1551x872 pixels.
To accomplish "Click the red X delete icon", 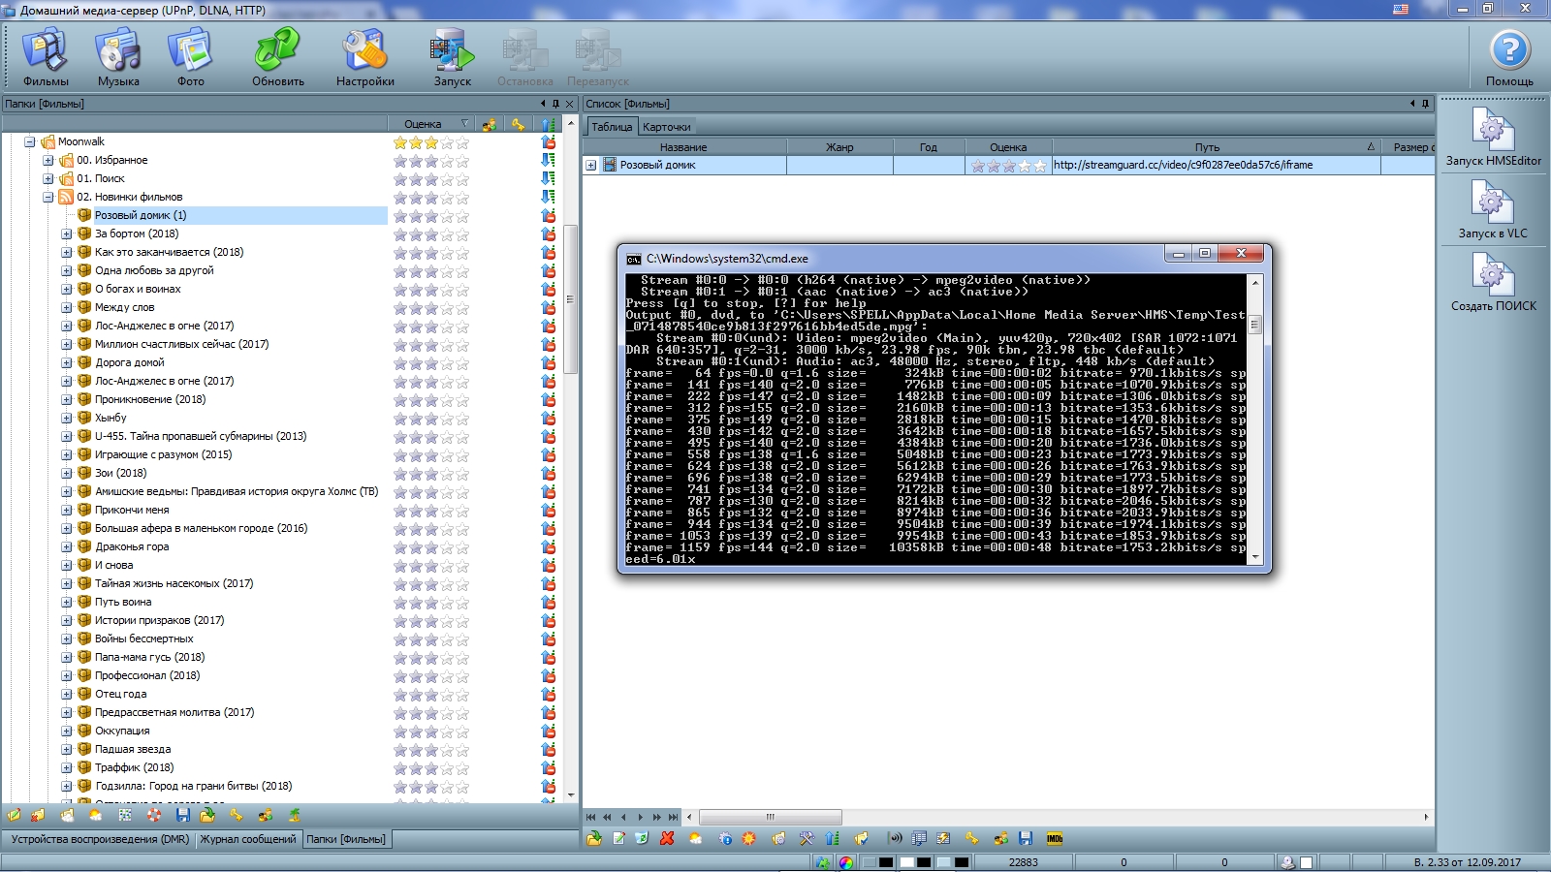I will tap(667, 838).
